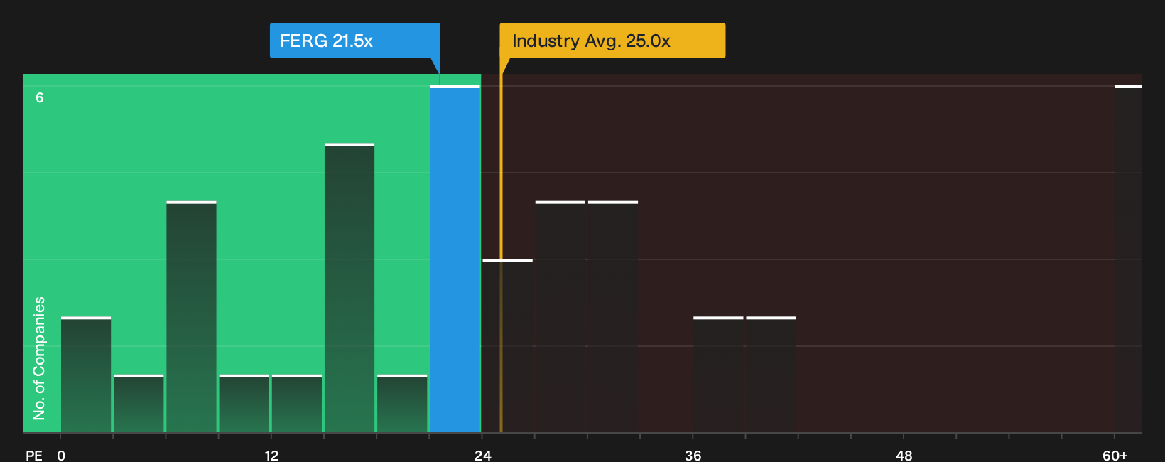Viewport: 1165px width, 462px height.
Task: Click the No. of Companies axis title
Action: [39, 358]
